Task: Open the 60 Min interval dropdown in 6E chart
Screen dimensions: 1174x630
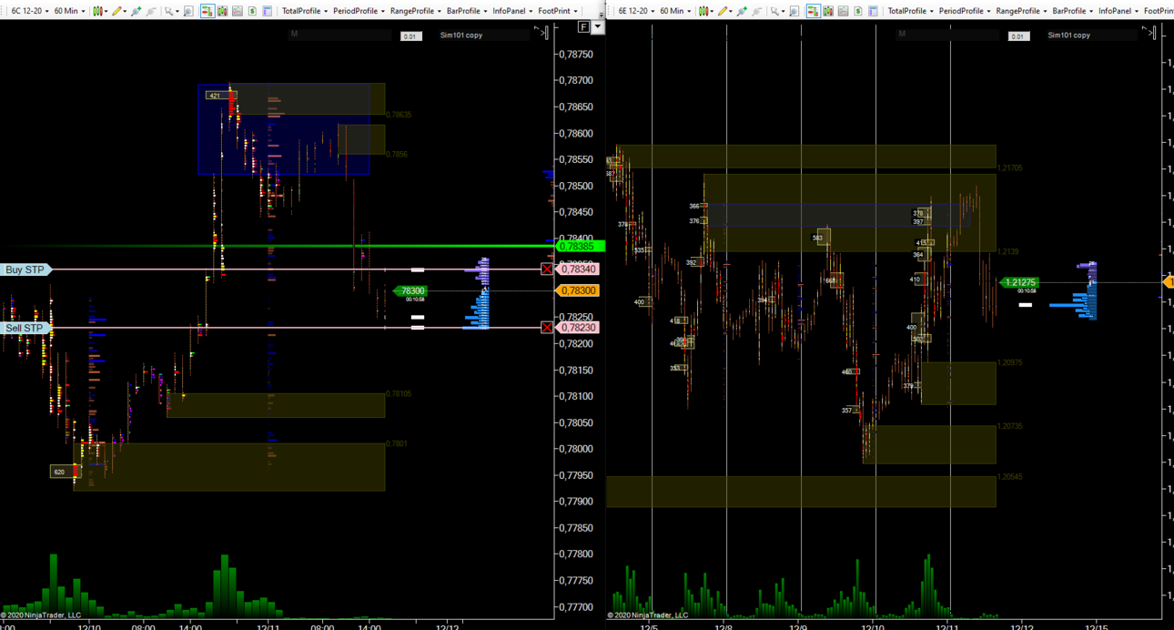Action: [x=675, y=11]
